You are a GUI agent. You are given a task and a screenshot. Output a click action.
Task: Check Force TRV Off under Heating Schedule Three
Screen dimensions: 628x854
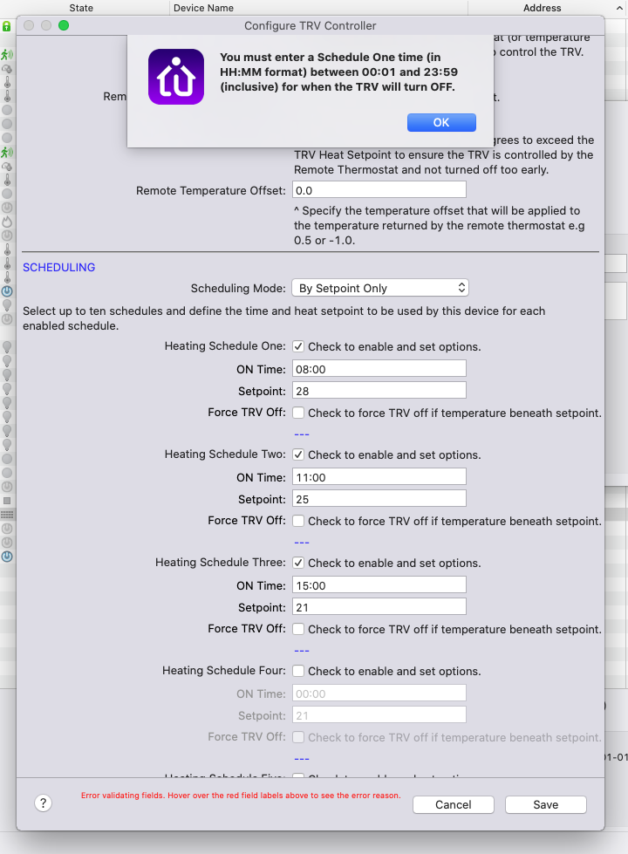pyautogui.click(x=298, y=629)
